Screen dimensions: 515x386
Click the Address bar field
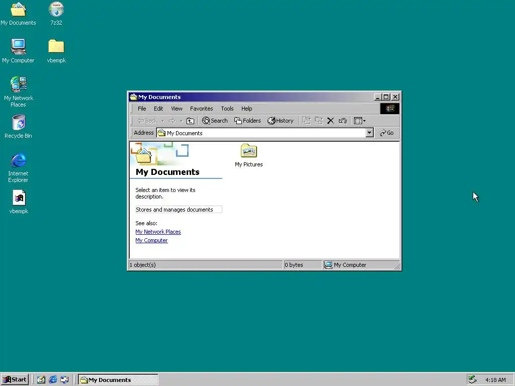pyautogui.click(x=261, y=133)
